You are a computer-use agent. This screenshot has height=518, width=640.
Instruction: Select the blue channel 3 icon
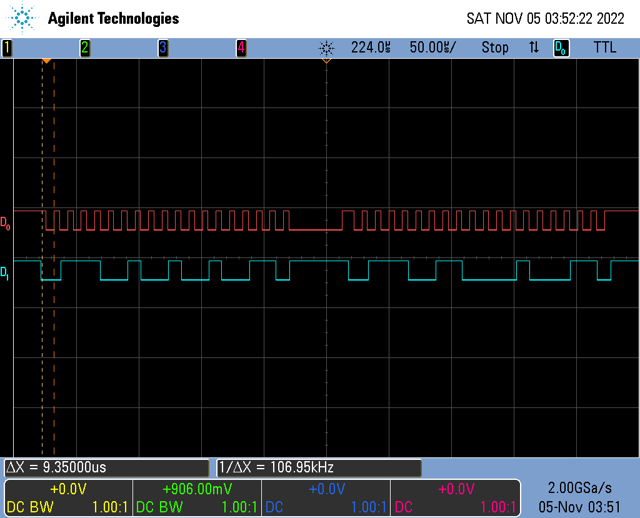pos(163,47)
